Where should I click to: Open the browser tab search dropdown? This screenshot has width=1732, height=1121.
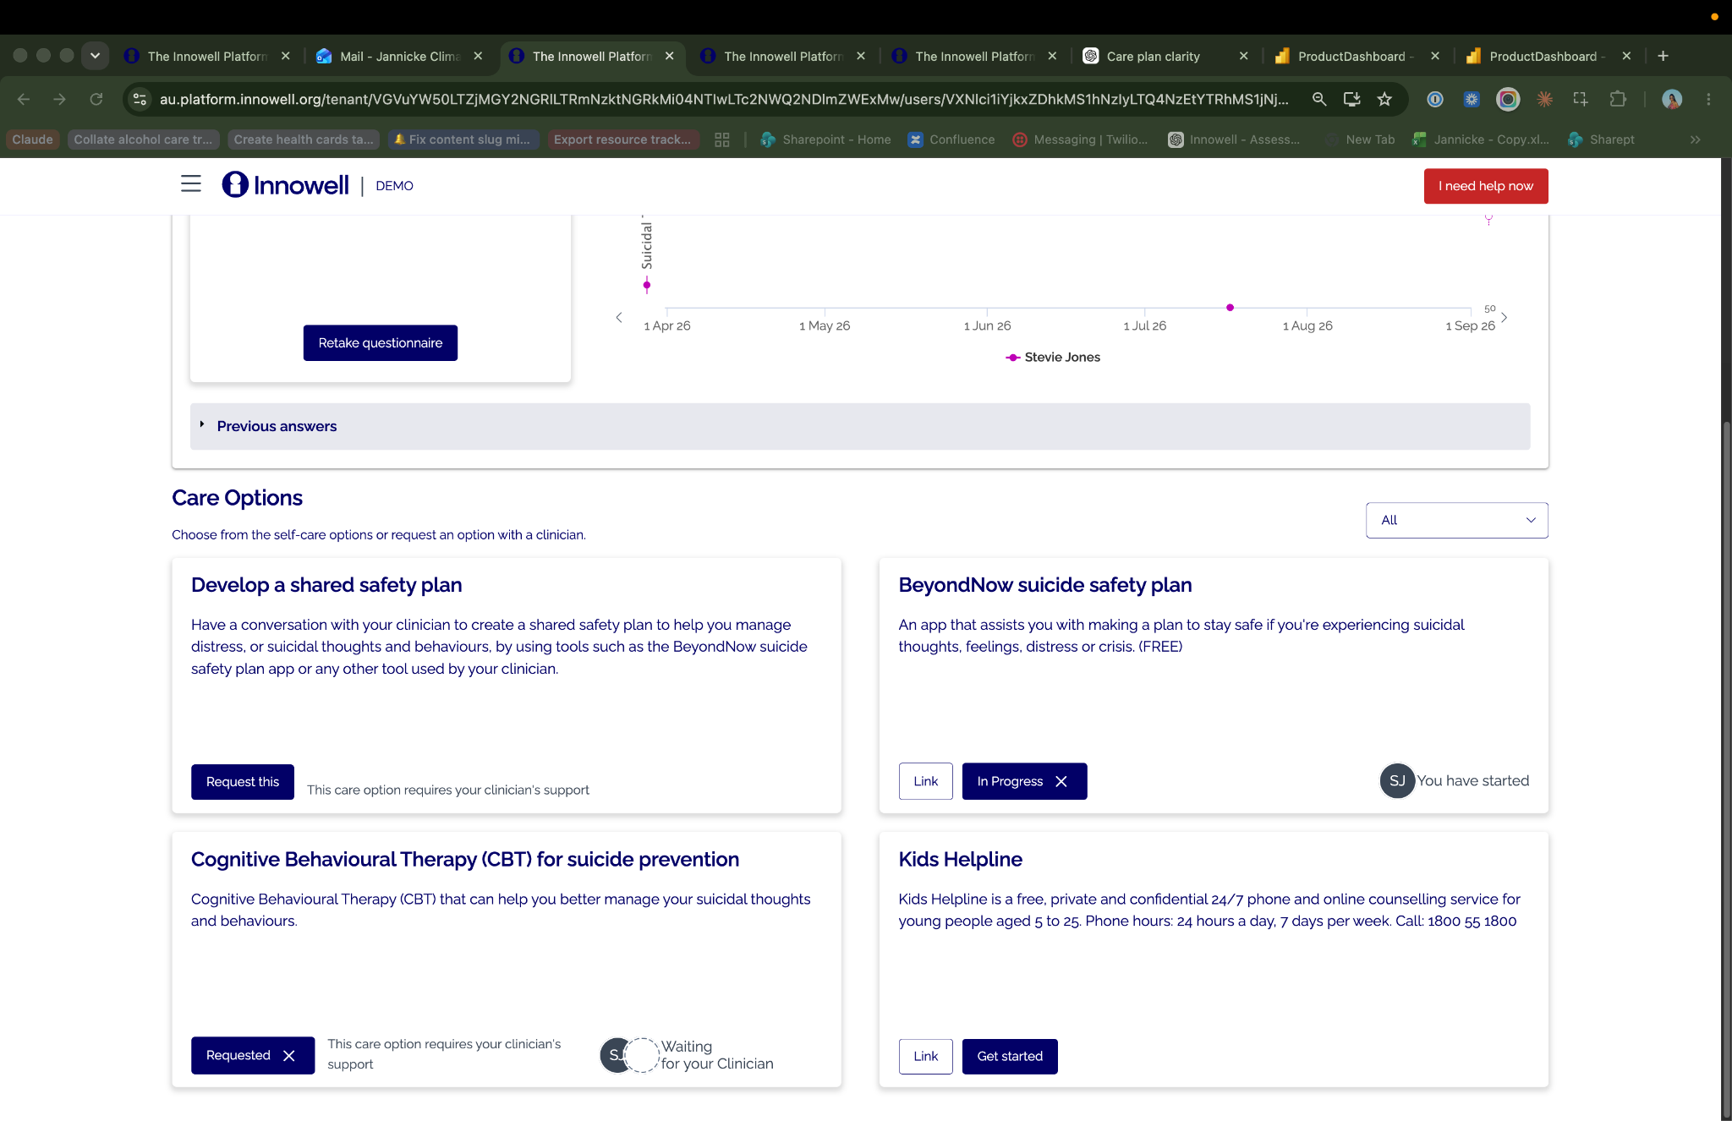pos(96,56)
